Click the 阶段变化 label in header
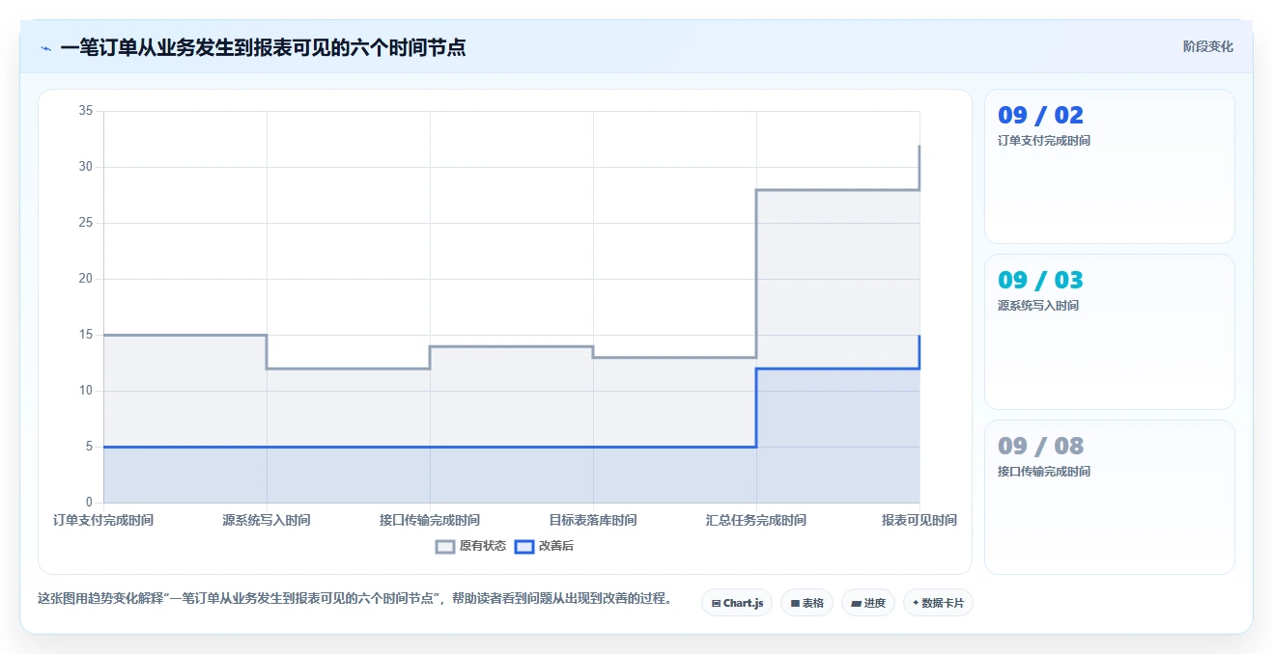This screenshot has height=654, width=1273. [1208, 46]
